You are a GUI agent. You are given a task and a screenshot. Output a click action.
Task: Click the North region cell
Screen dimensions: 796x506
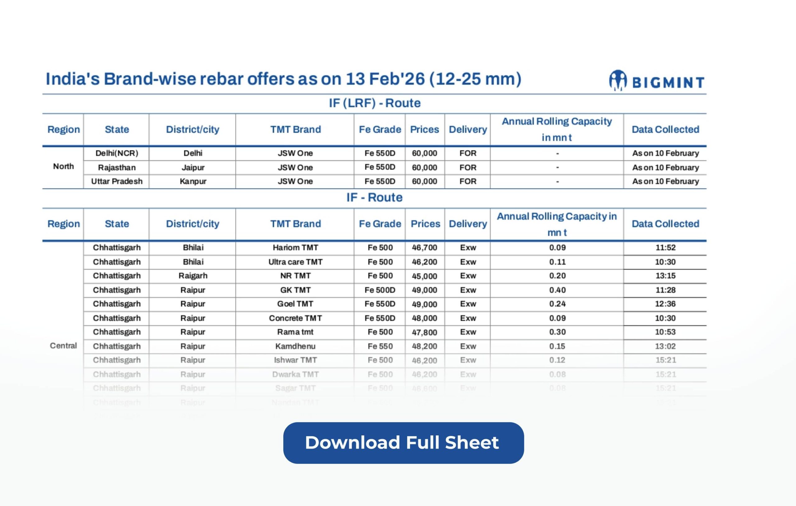[63, 166]
